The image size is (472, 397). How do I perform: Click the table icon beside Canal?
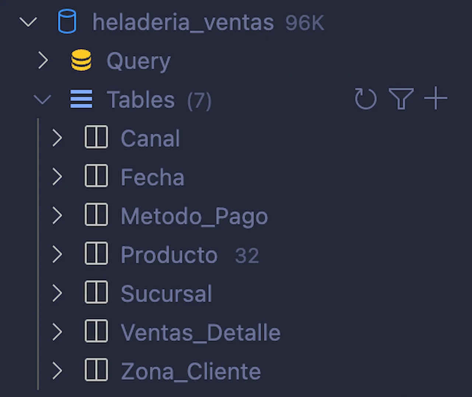point(96,138)
